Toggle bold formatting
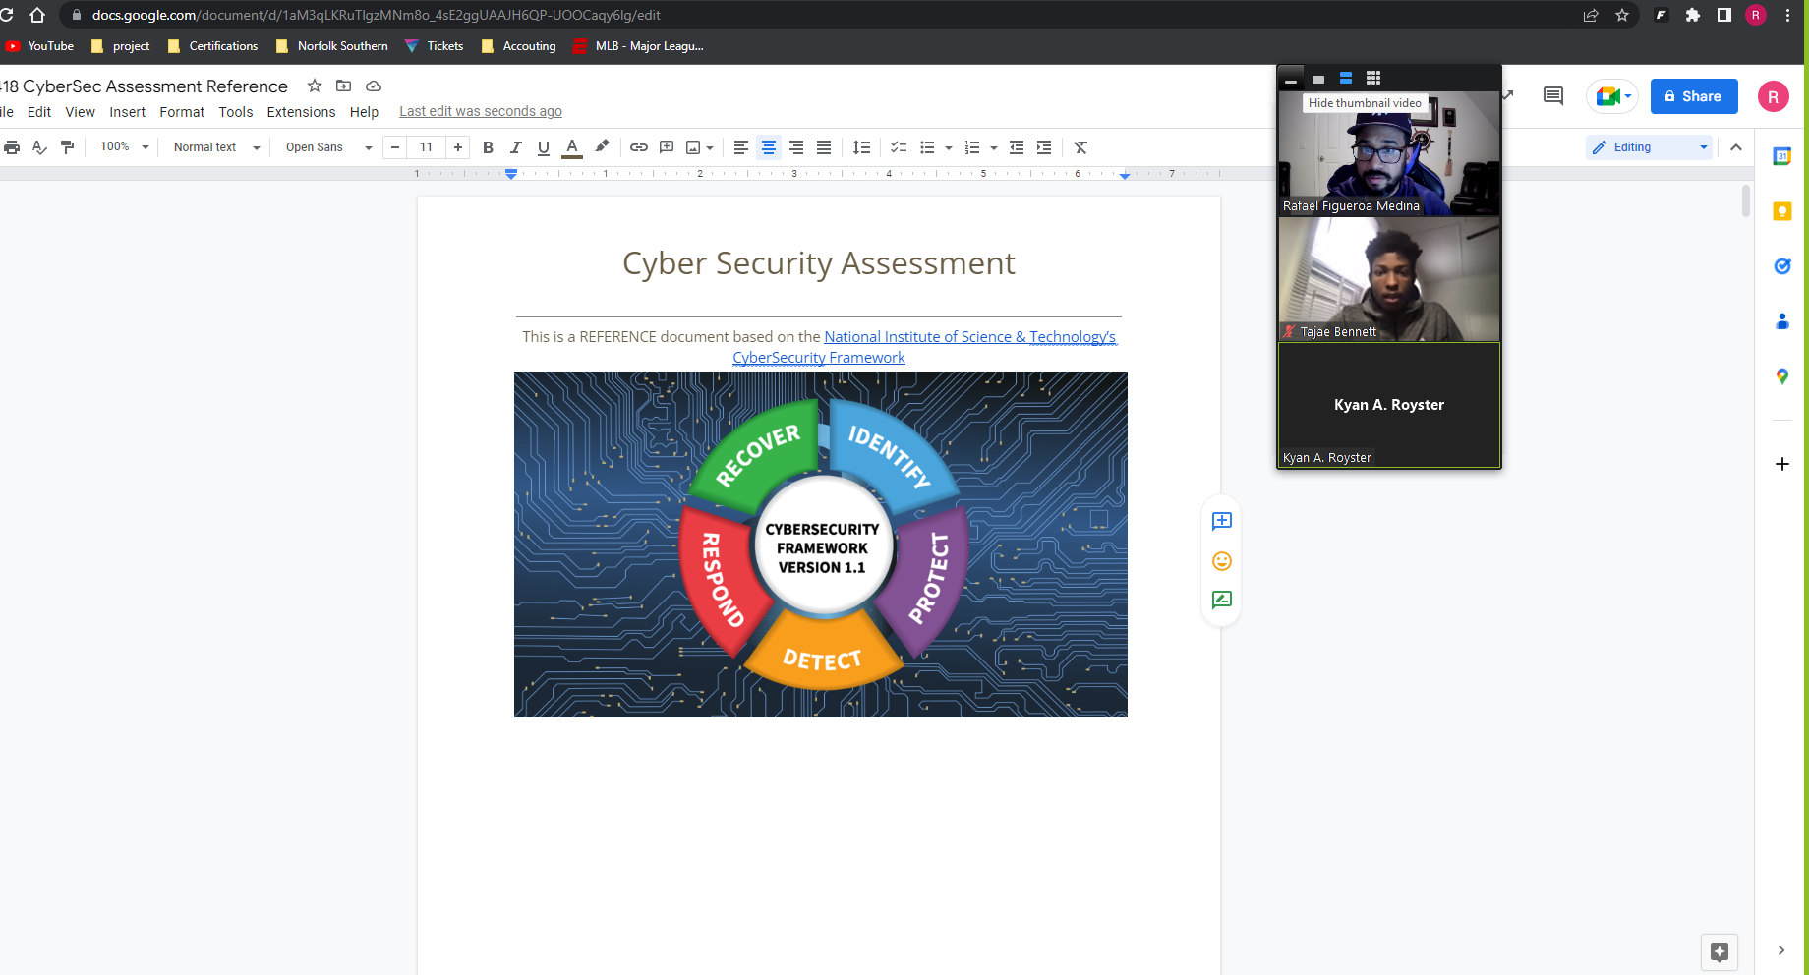1809x975 pixels. (x=488, y=147)
